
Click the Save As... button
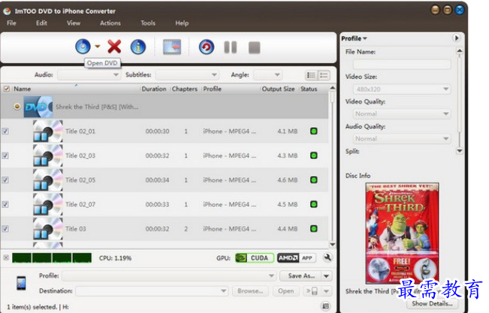301,275
